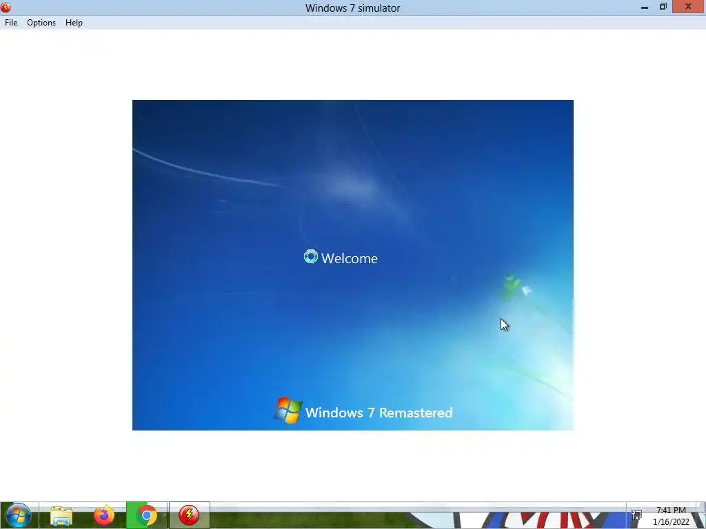The width and height of the screenshot is (706, 529).
Task: Restore down the simulator window
Action: [x=663, y=7]
